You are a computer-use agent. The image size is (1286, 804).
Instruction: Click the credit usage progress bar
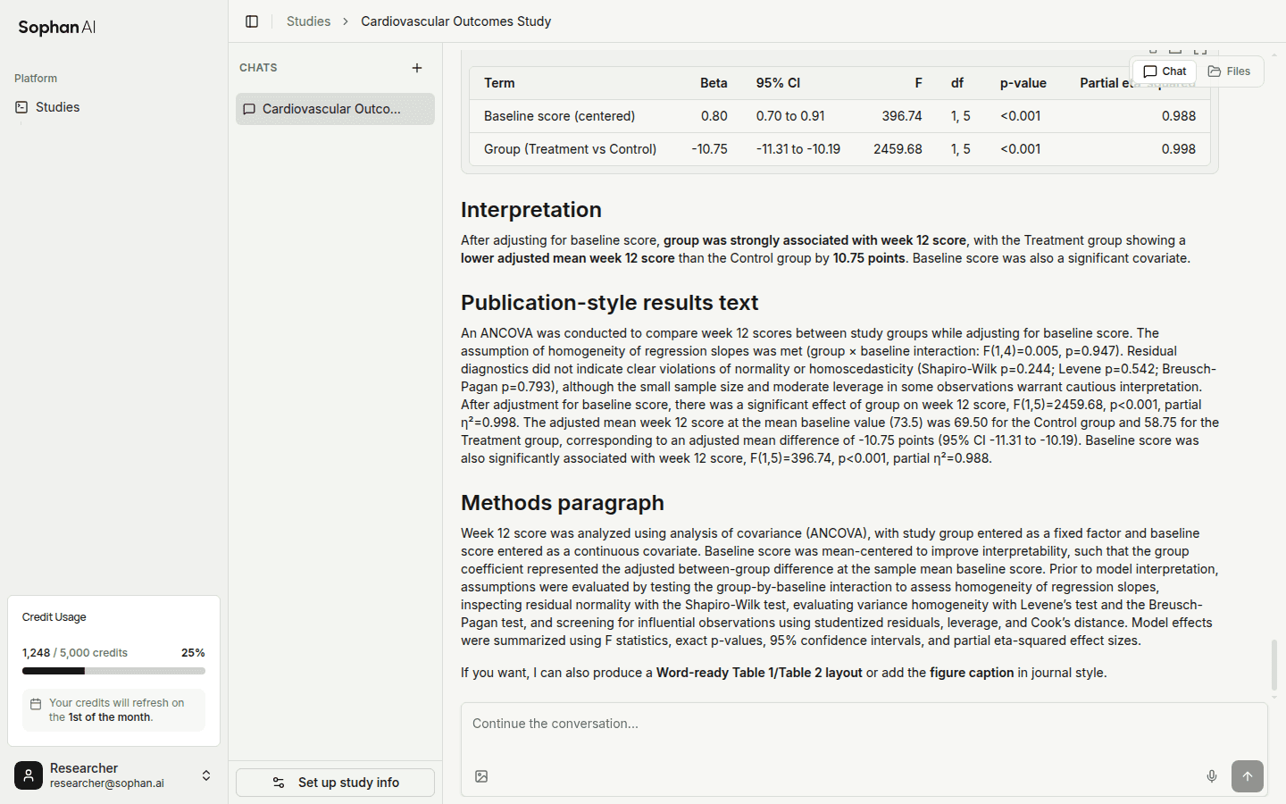(x=113, y=671)
